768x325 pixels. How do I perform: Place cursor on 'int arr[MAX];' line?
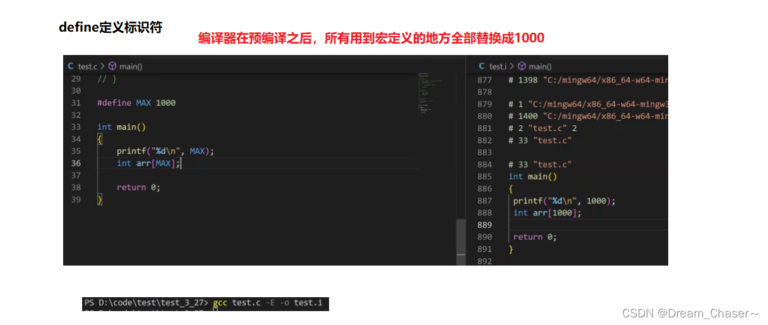pos(148,163)
